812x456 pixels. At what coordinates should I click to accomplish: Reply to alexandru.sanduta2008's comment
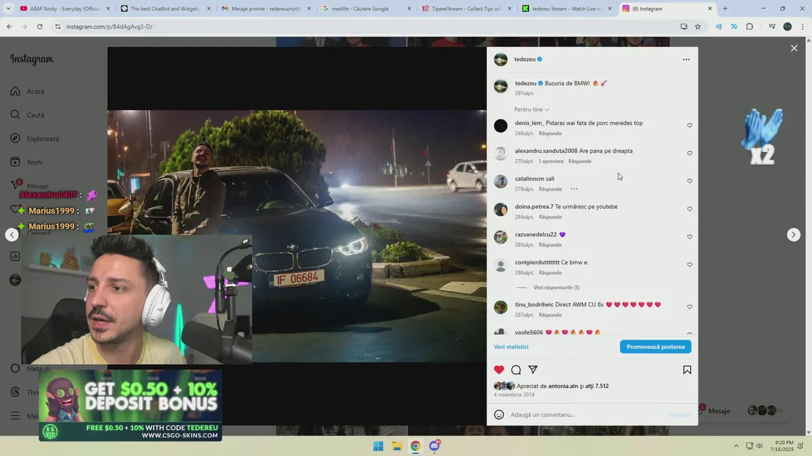pos(580,161)
